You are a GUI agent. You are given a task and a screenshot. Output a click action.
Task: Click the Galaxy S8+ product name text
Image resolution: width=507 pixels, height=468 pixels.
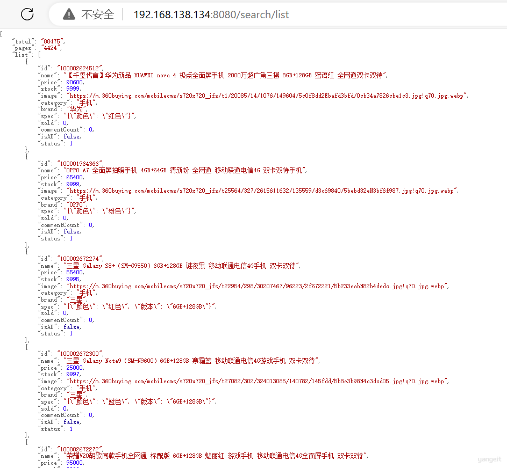click(x=181, y=266)
